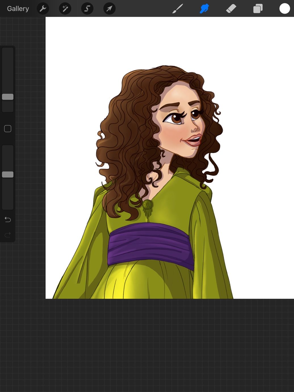Return to the Gallery
The image size is (294, 392).
pyautogui.click(x=18, y=9)
